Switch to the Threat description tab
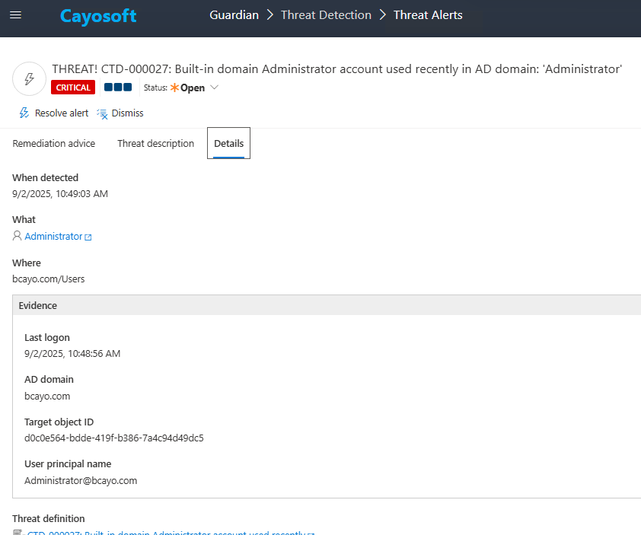This screenshot has height=535, width=641. point(155,144)
